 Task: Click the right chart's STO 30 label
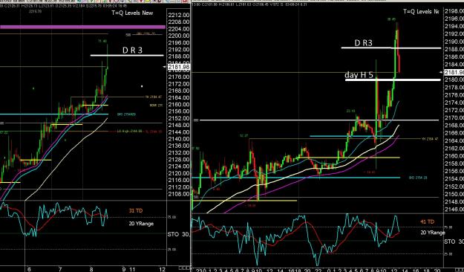click(x=454, y=242)
